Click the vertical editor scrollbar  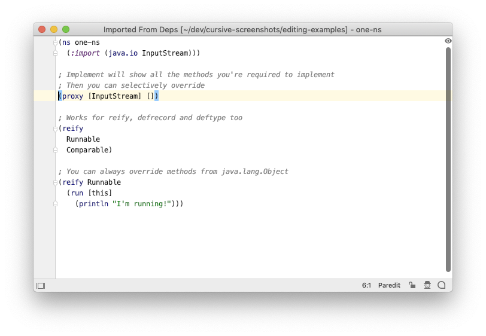click(x=448, y=160)
